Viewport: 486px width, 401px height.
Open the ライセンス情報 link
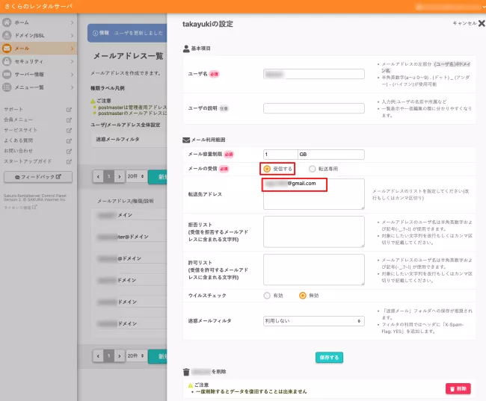click(x=20, y=207)
